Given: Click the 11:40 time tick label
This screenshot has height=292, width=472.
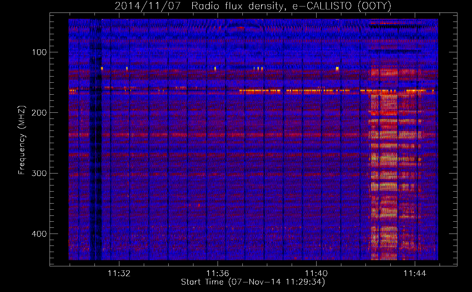Looking at the screenshot, I should click(x=316, y=274).
